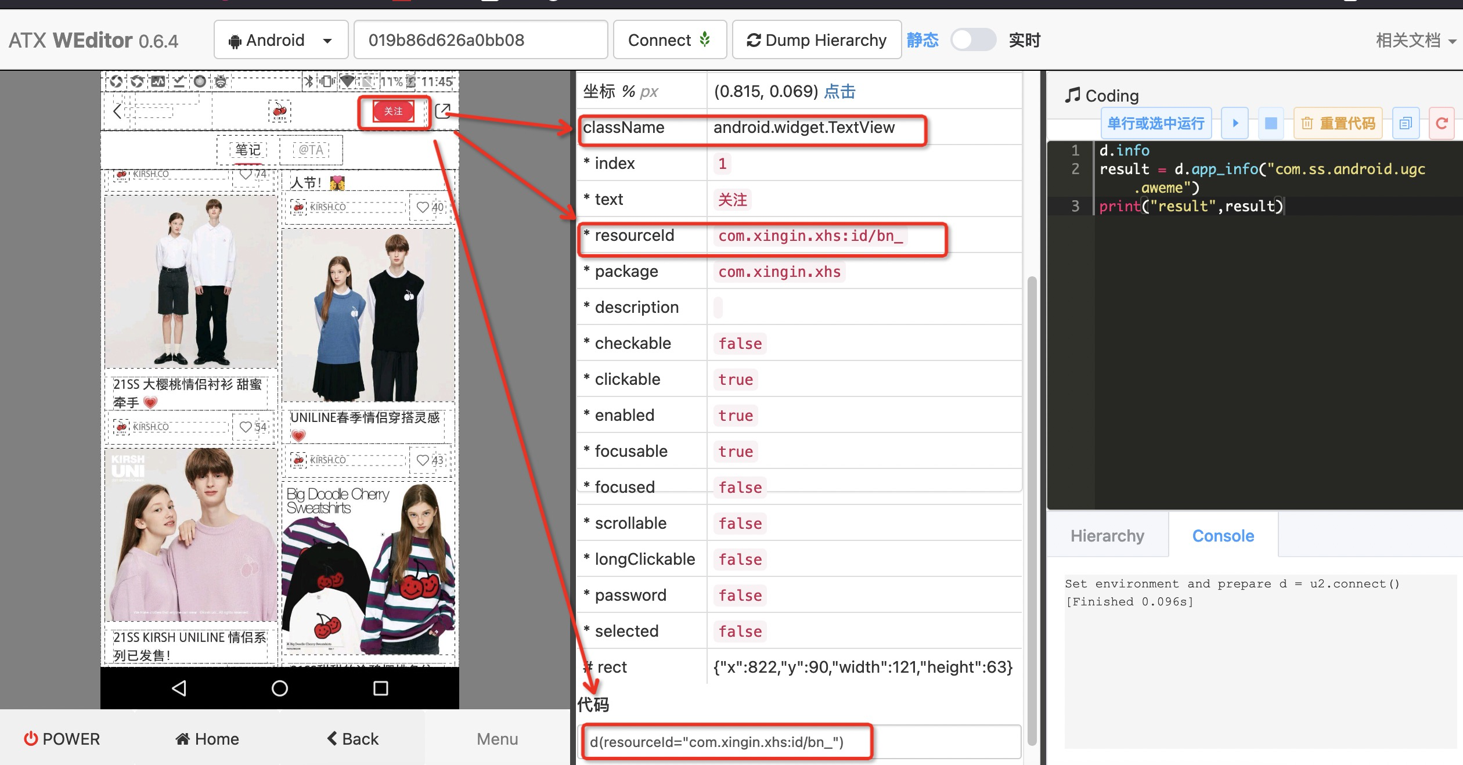The image size is (1463, 765).
Task: Click the Dump Hierarchy button
Action: (x=817, y=40)
